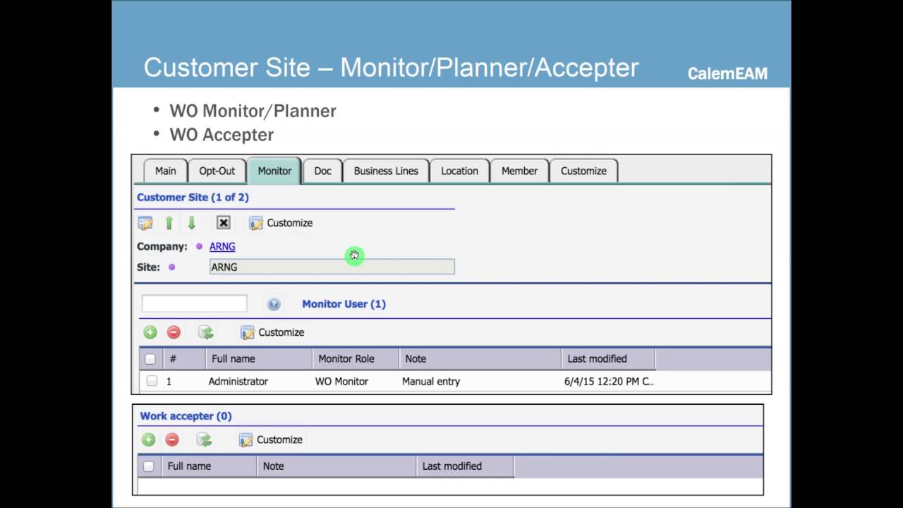The width and height of the screenshot is (903, 508).
Task: Go to the Member tab
Action: 519,171
